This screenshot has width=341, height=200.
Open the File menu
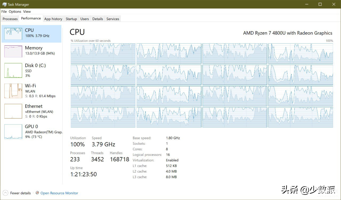tap(4, 12)
